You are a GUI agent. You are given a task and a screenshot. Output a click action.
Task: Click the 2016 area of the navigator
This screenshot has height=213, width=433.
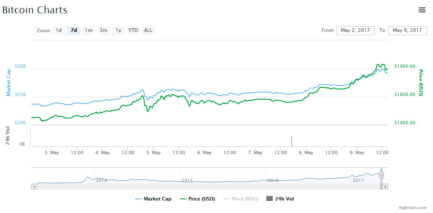click(x=272, y=180)
